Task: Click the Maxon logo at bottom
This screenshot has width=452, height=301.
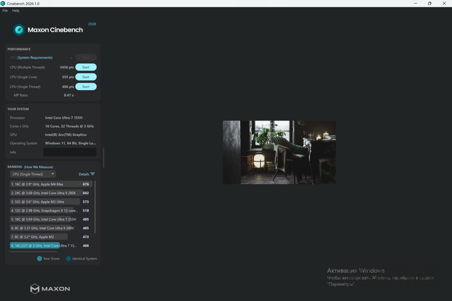Action: point(50,288)
